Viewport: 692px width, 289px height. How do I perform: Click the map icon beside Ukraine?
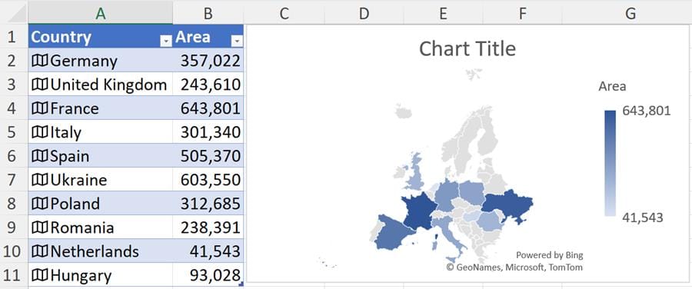pyautogui.click(x=40, y=180)
